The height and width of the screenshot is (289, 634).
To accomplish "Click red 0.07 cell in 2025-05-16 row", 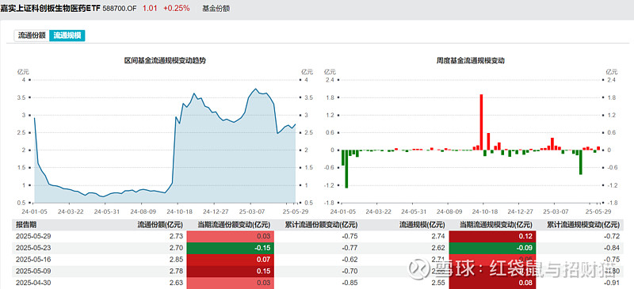I will click(231, 259).
